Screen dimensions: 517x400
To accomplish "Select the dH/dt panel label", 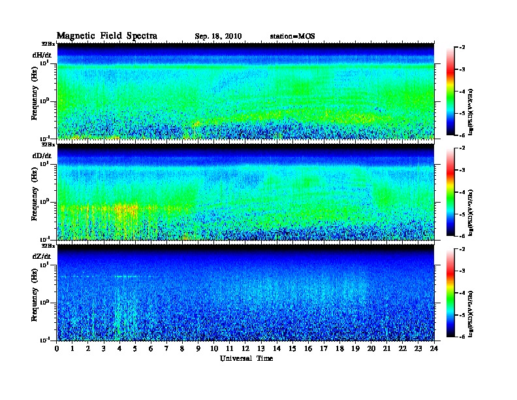I will [x=42, y=55].
